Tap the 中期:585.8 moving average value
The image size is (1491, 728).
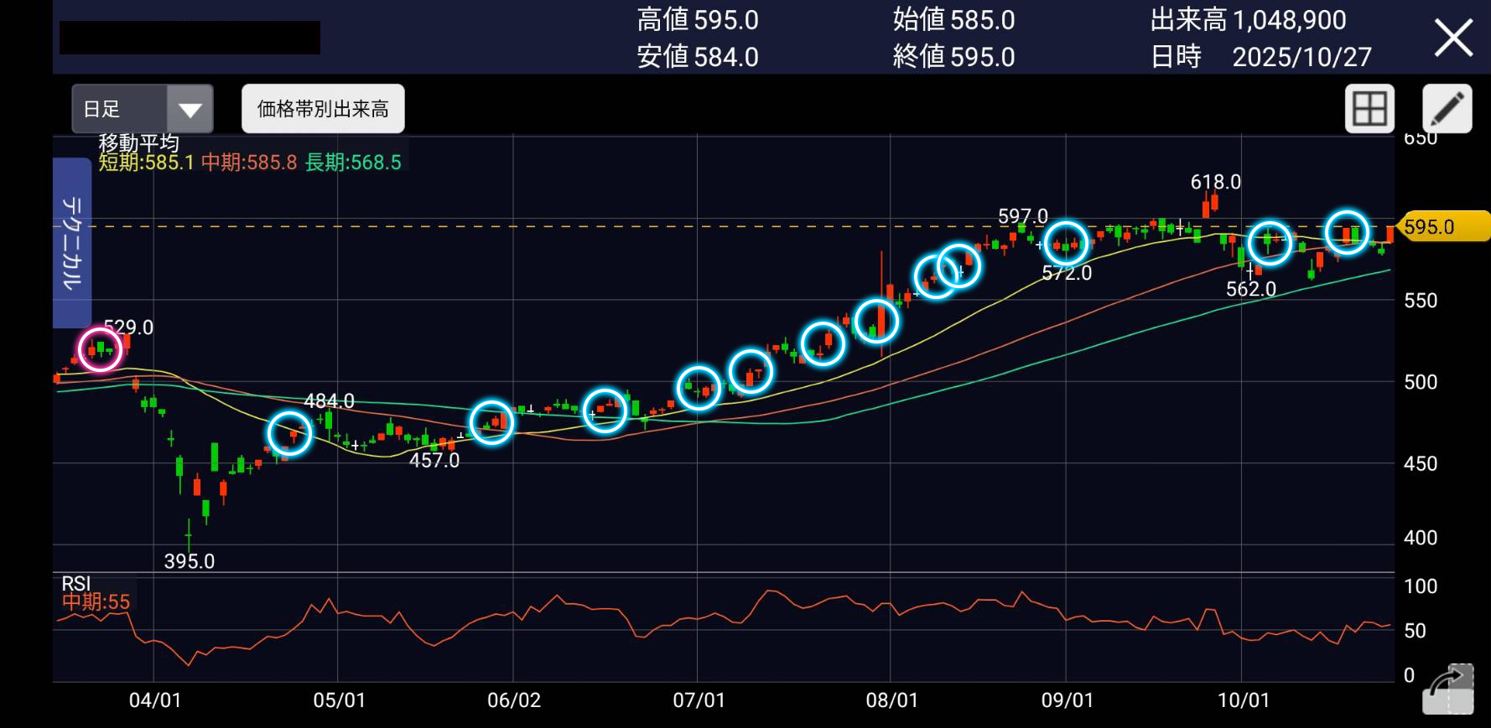(249, 163)
